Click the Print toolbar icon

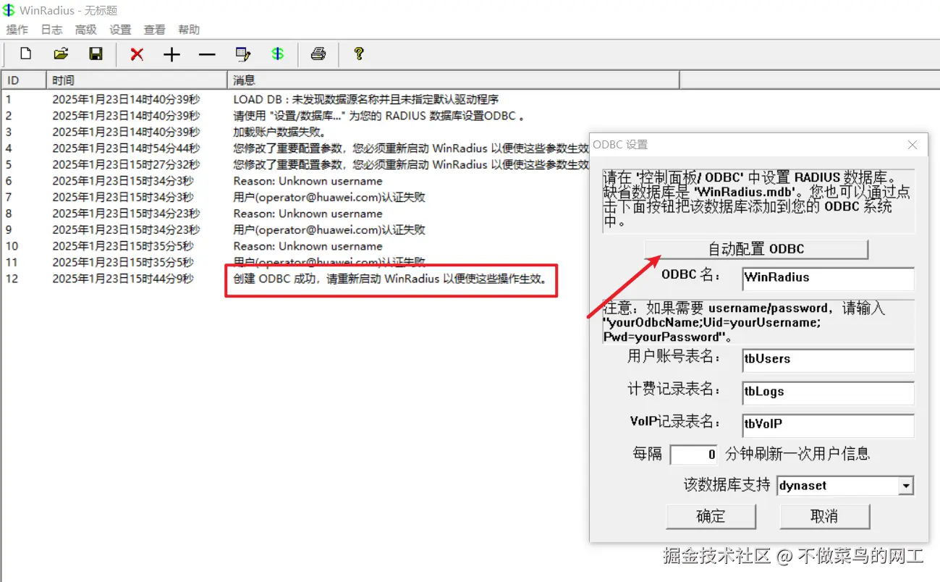[318, 54]
